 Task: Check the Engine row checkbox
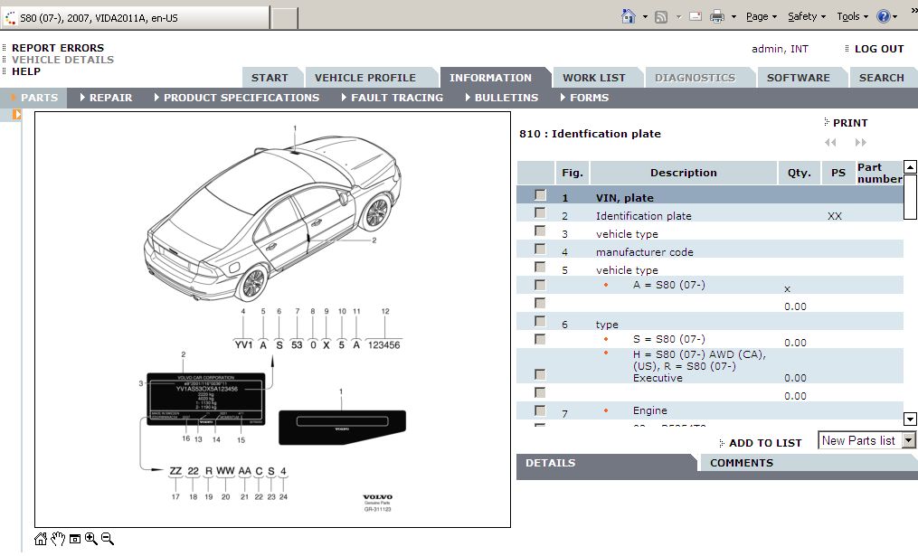click(x=540, y=410)
